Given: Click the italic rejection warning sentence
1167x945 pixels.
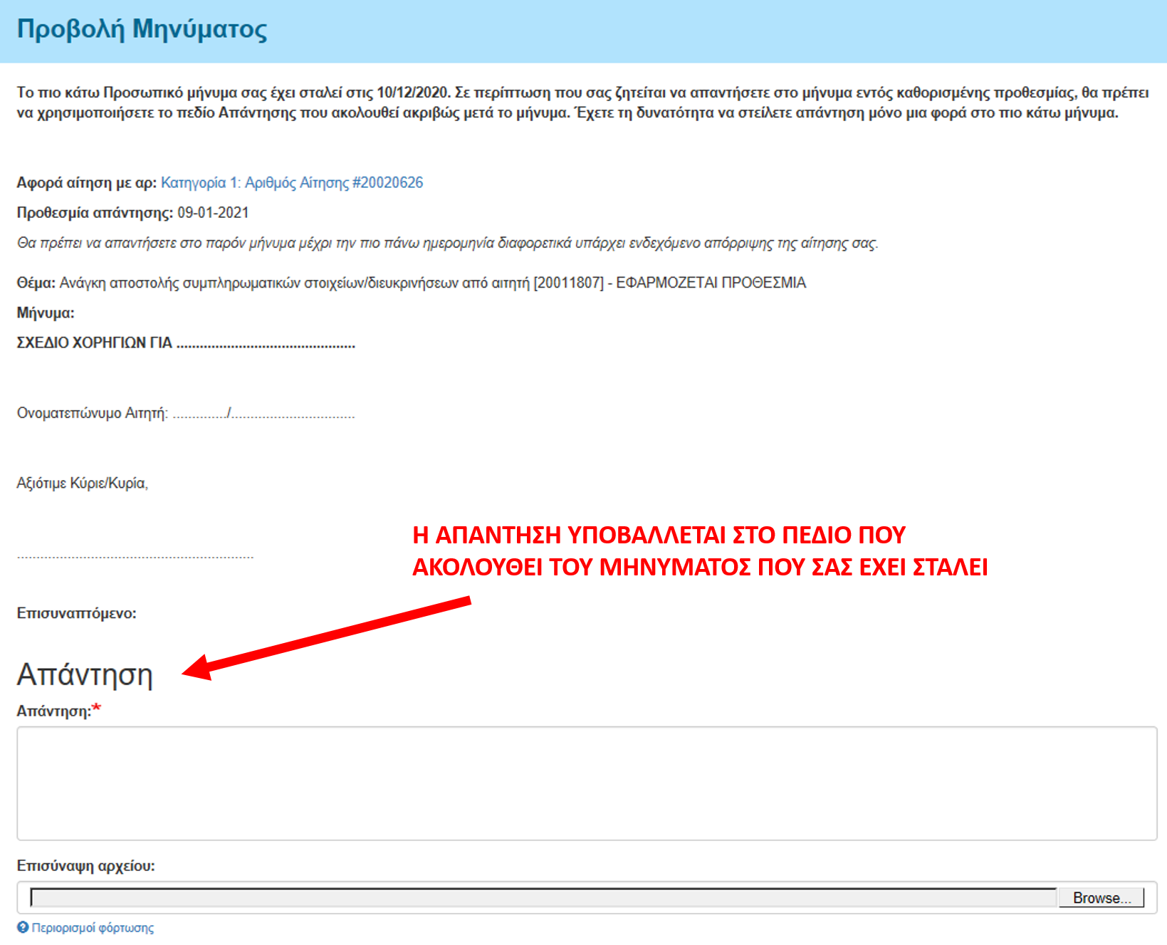Looking at the screenshot, I should pos(447,244).
